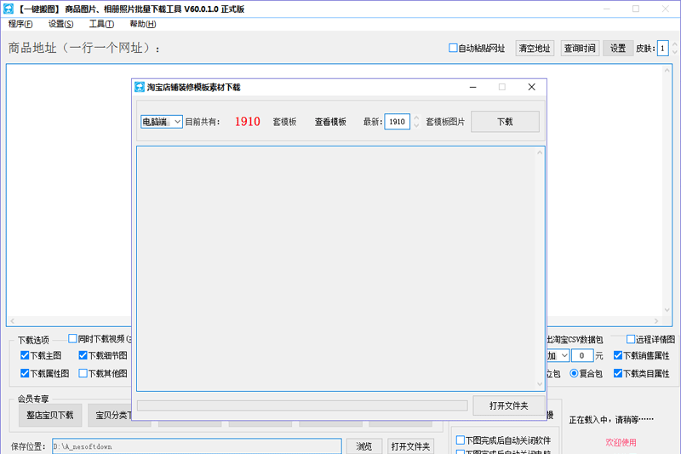Decrease 最新 template count with down arrow

416,125
